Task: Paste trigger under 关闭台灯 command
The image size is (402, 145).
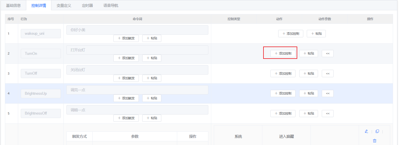Action: (152, 78)
